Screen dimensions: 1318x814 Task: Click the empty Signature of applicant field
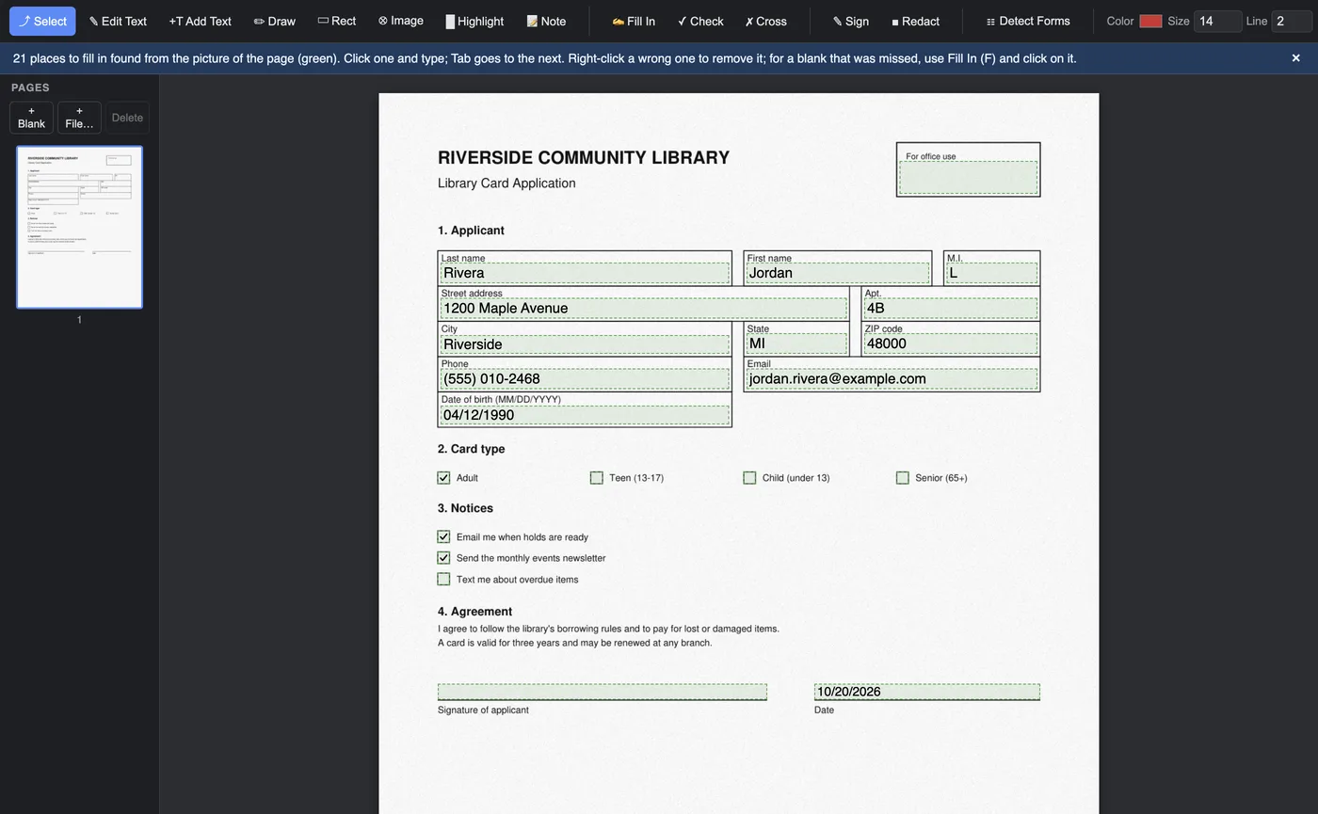point(603,692)
